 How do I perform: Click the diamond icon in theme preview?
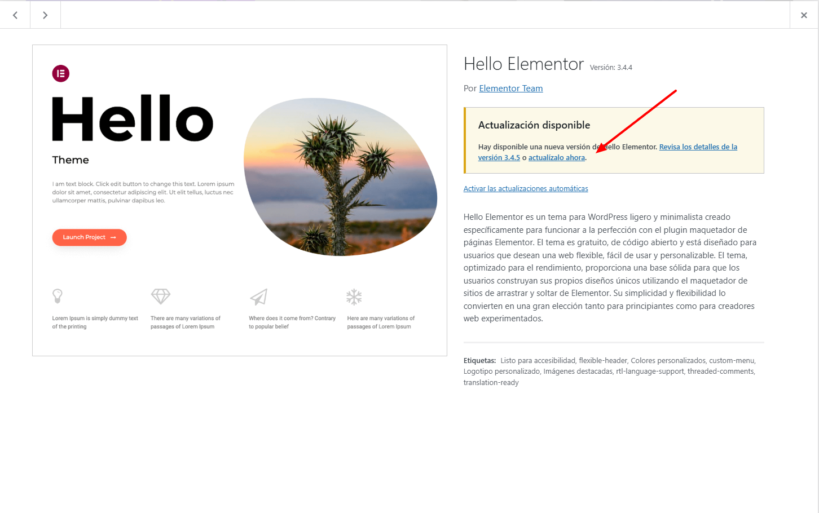pos(161,296)
